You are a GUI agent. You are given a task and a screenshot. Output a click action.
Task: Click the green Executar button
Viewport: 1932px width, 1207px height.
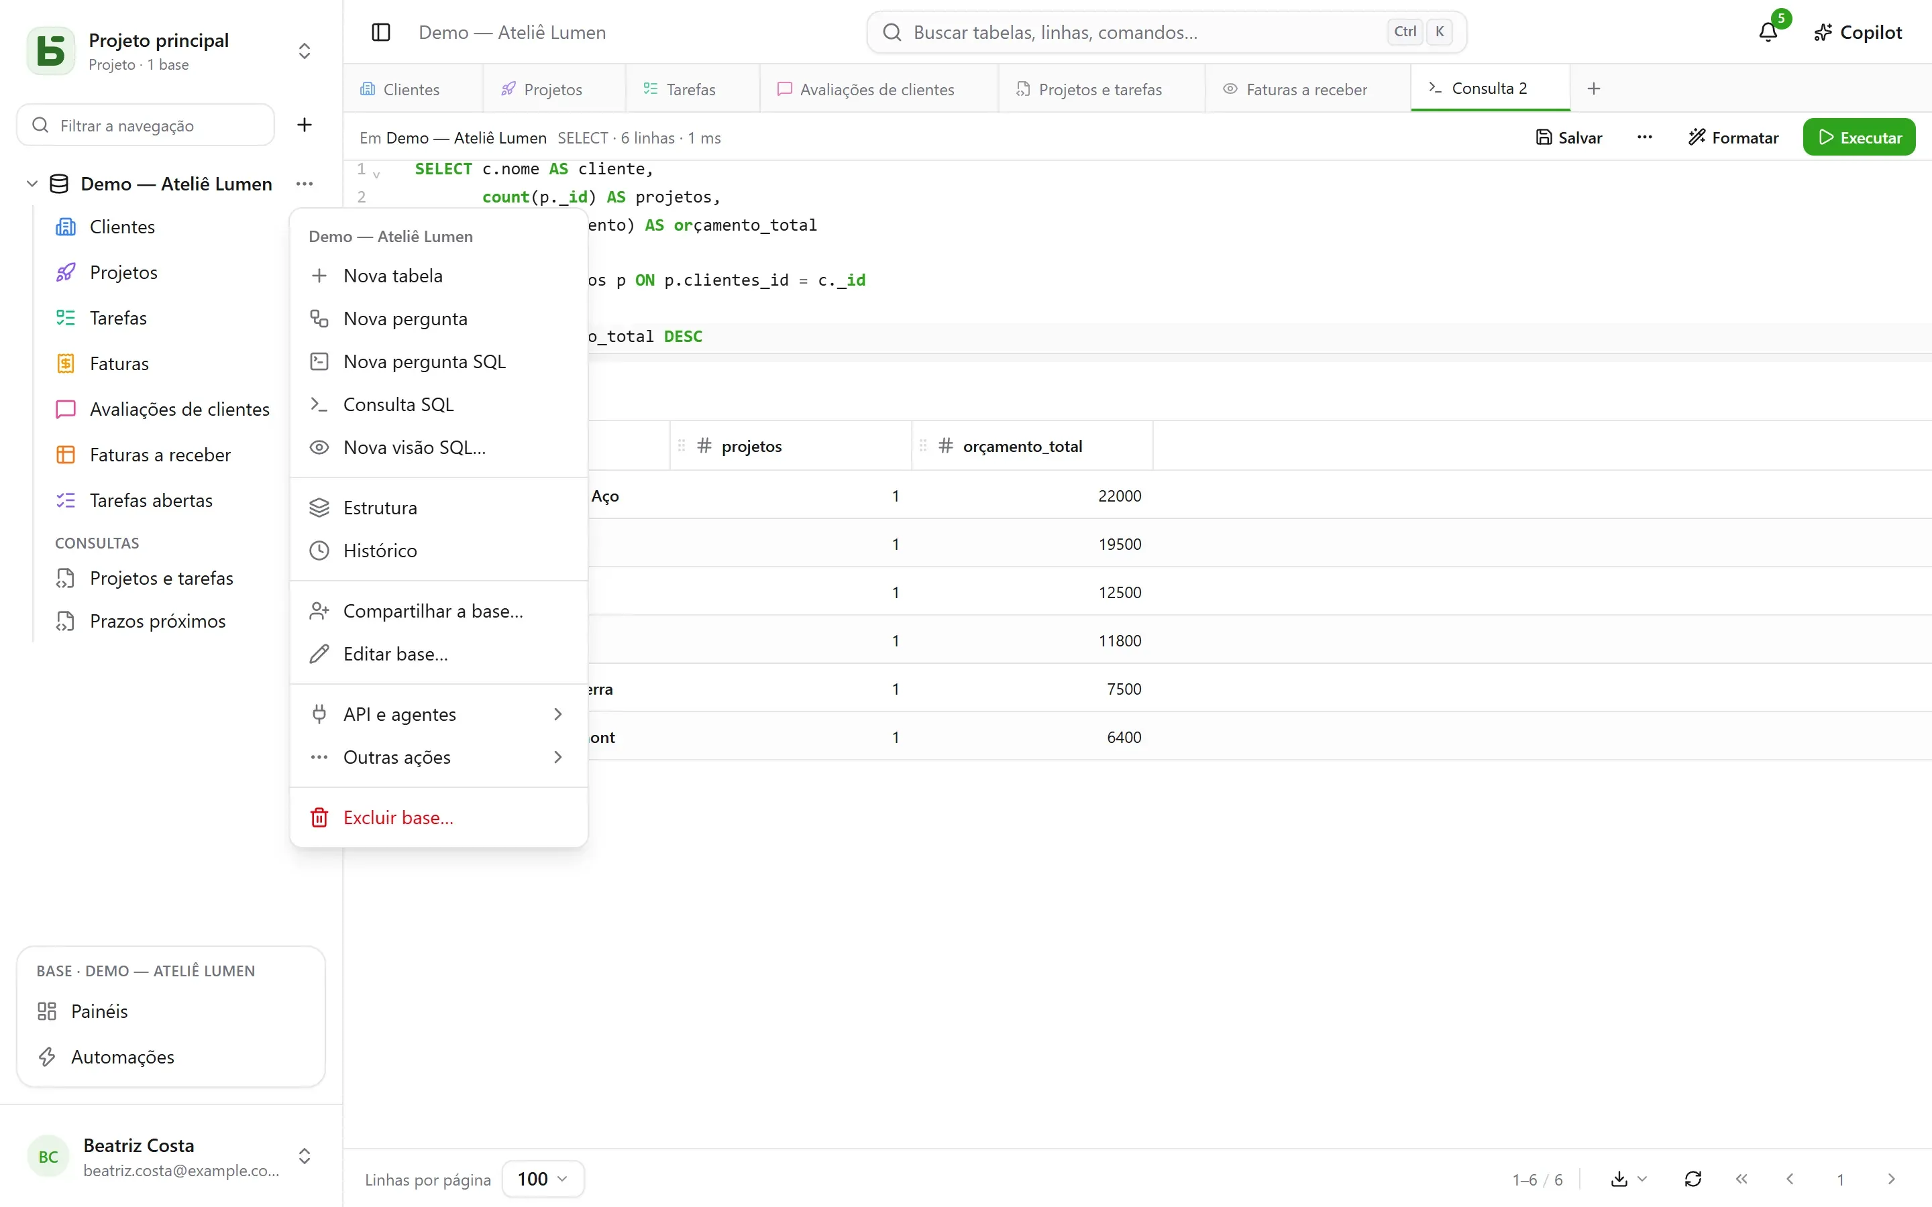tap(1859, 137)
